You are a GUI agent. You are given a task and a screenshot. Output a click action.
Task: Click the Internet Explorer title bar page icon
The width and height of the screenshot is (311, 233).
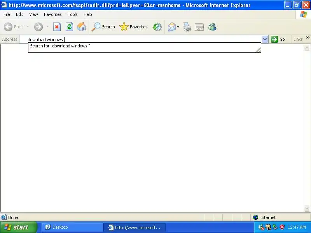[x=4, y=5]
